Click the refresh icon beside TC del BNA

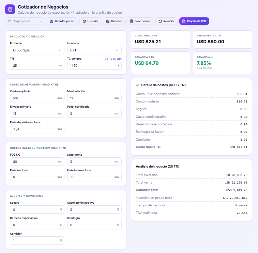(107, 59)
